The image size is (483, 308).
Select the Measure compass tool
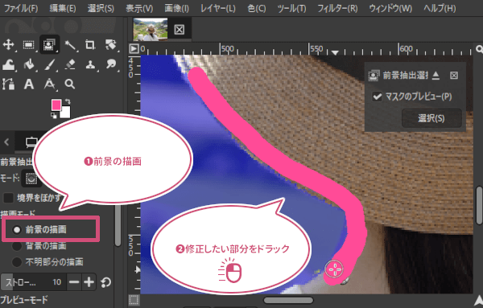tap(49, 84)
